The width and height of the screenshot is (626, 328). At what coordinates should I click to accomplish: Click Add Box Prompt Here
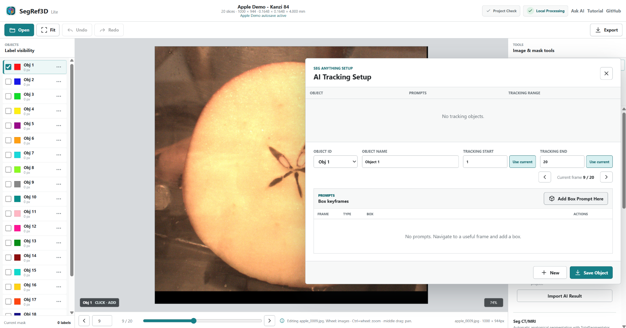(x=576, y=199)
